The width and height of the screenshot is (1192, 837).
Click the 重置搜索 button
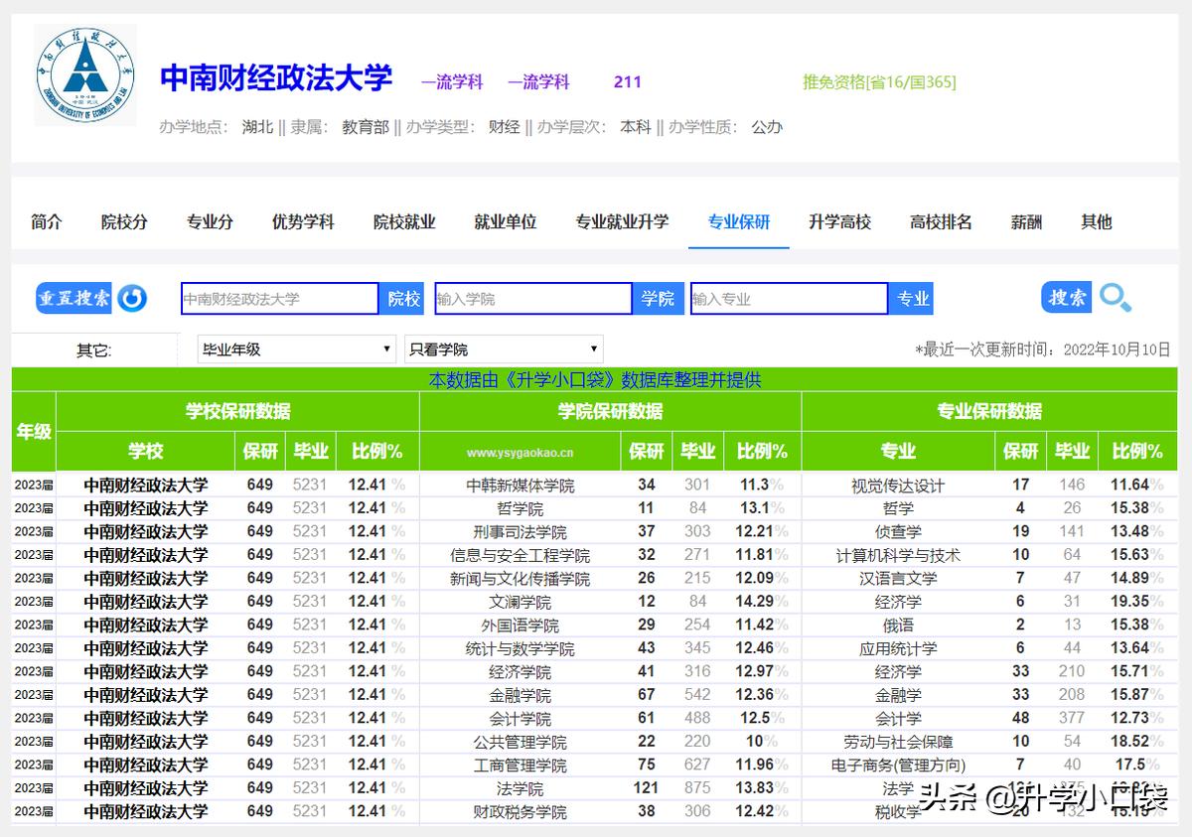[74, 297]
